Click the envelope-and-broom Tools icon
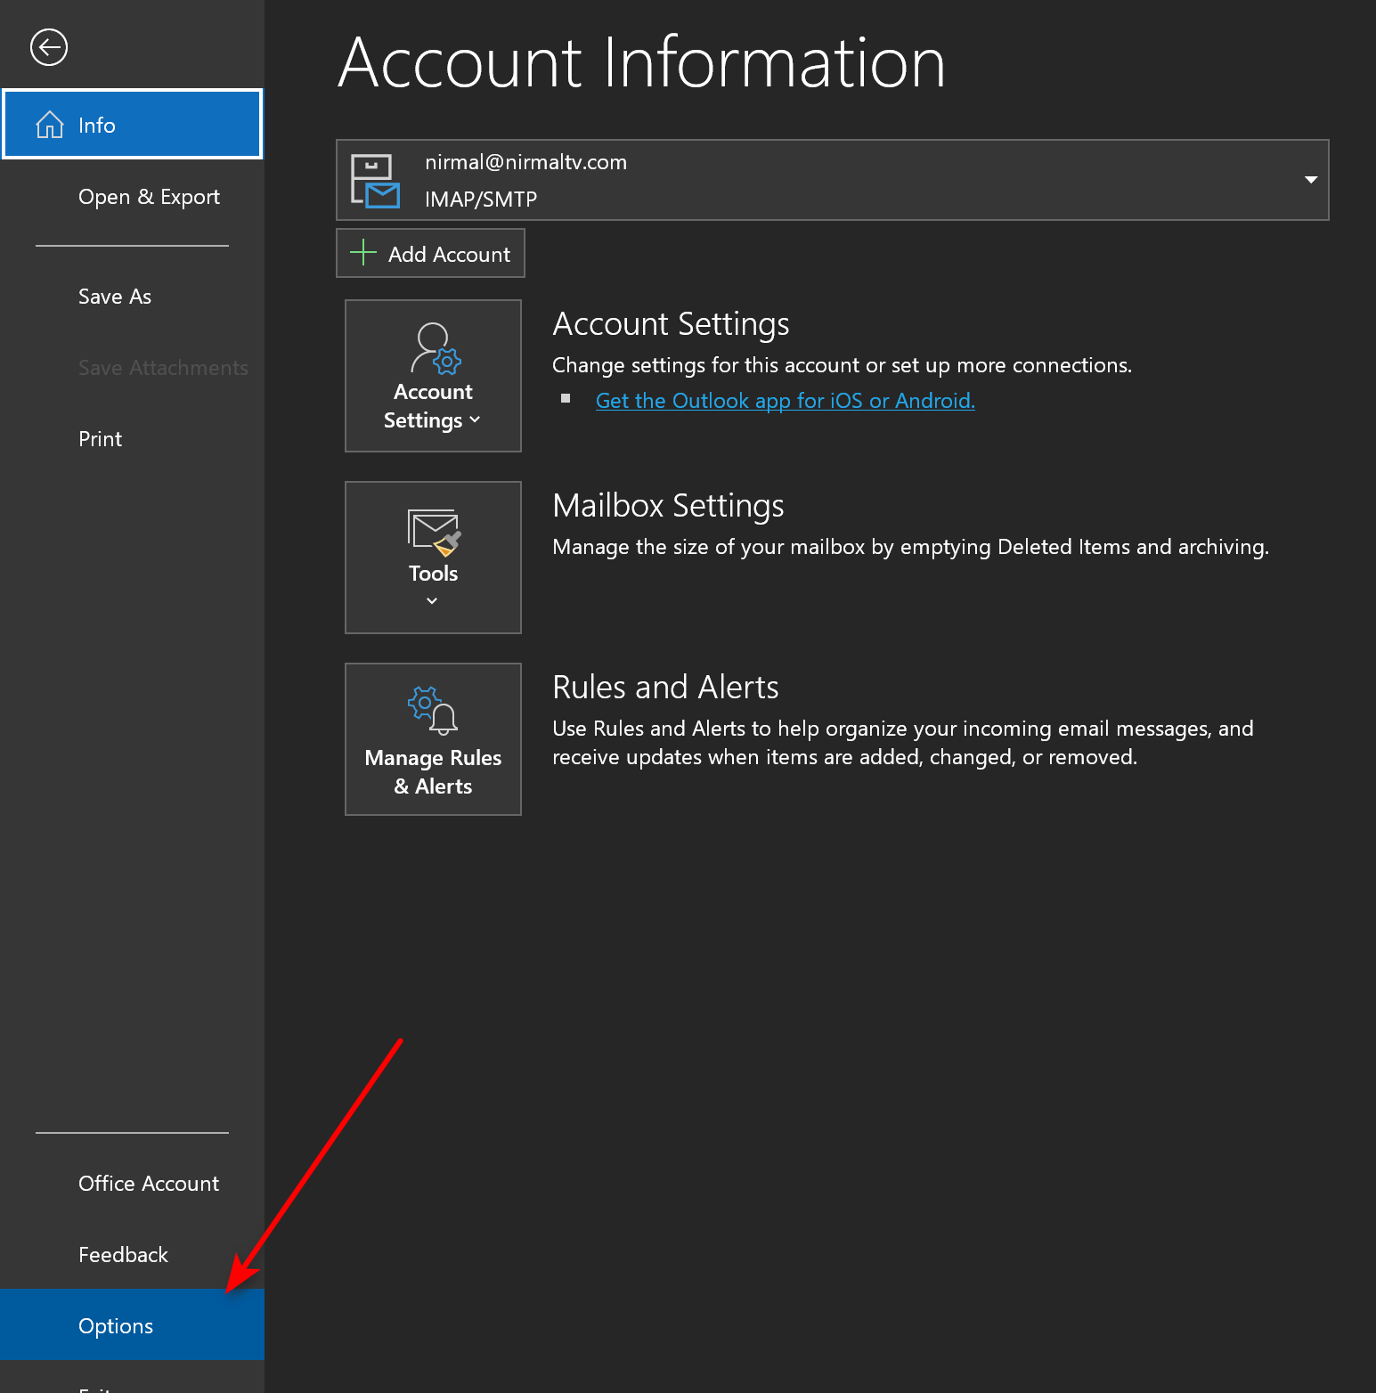1376x1393 pixels. pos(434,533)
